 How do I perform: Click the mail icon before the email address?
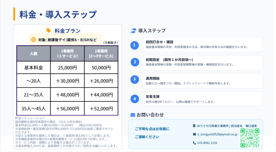(x=194, y=134)
